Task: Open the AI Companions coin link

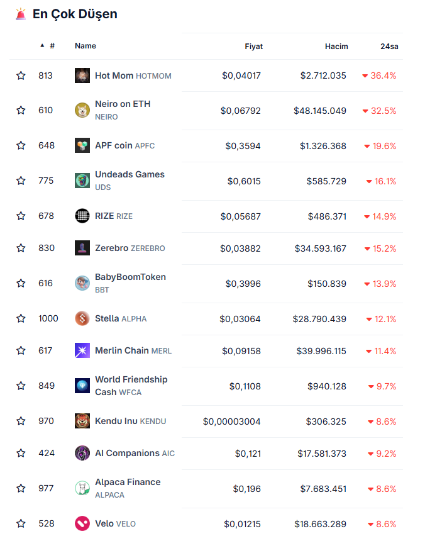Action: [x=127, y=453]
